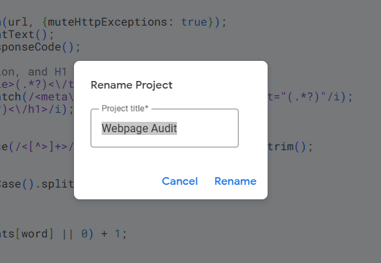Screen dimensions: 381x263
Task: Click the url argument in the code
Action: [18, 22]
